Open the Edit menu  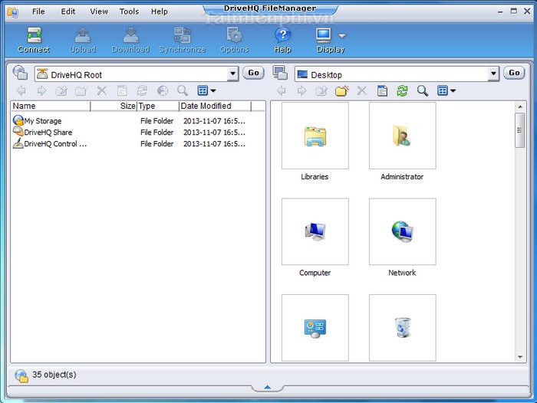(68, 11)
